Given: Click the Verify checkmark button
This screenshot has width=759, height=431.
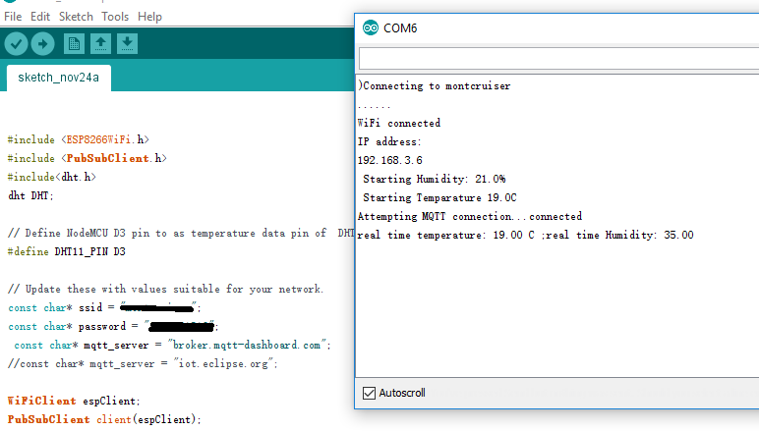Looking at the screenshot, I should click(16, 43).
